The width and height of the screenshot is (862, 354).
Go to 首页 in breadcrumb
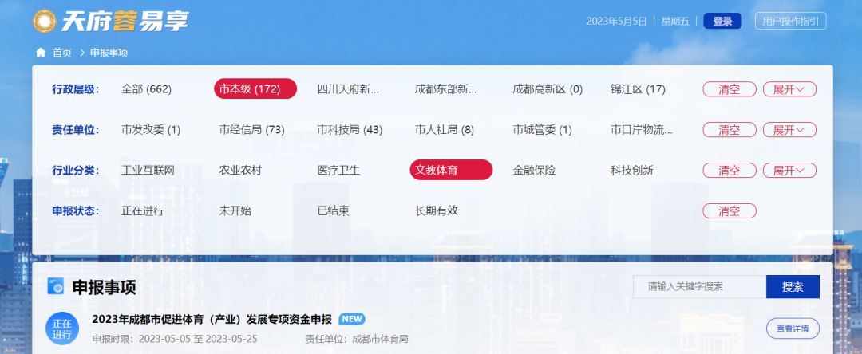click(x=61, y=53)
